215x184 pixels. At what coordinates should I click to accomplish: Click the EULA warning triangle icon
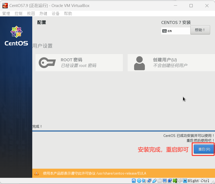(37, 173)
